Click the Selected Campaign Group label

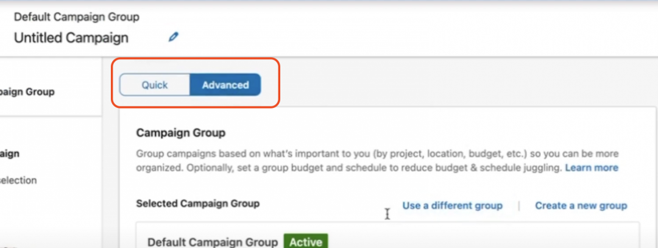pyautogui.click(x=198, y=204)
